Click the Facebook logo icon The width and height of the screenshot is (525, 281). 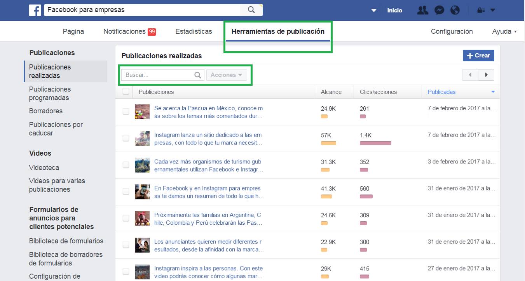pos(35,10)
